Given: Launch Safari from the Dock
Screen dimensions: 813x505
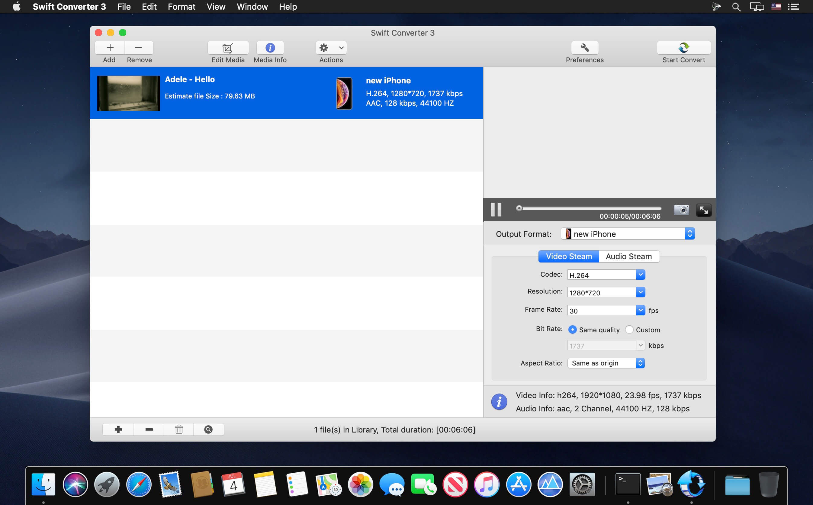Looking at the screenshot, I should pyautogui.click(x=139, y=484).
